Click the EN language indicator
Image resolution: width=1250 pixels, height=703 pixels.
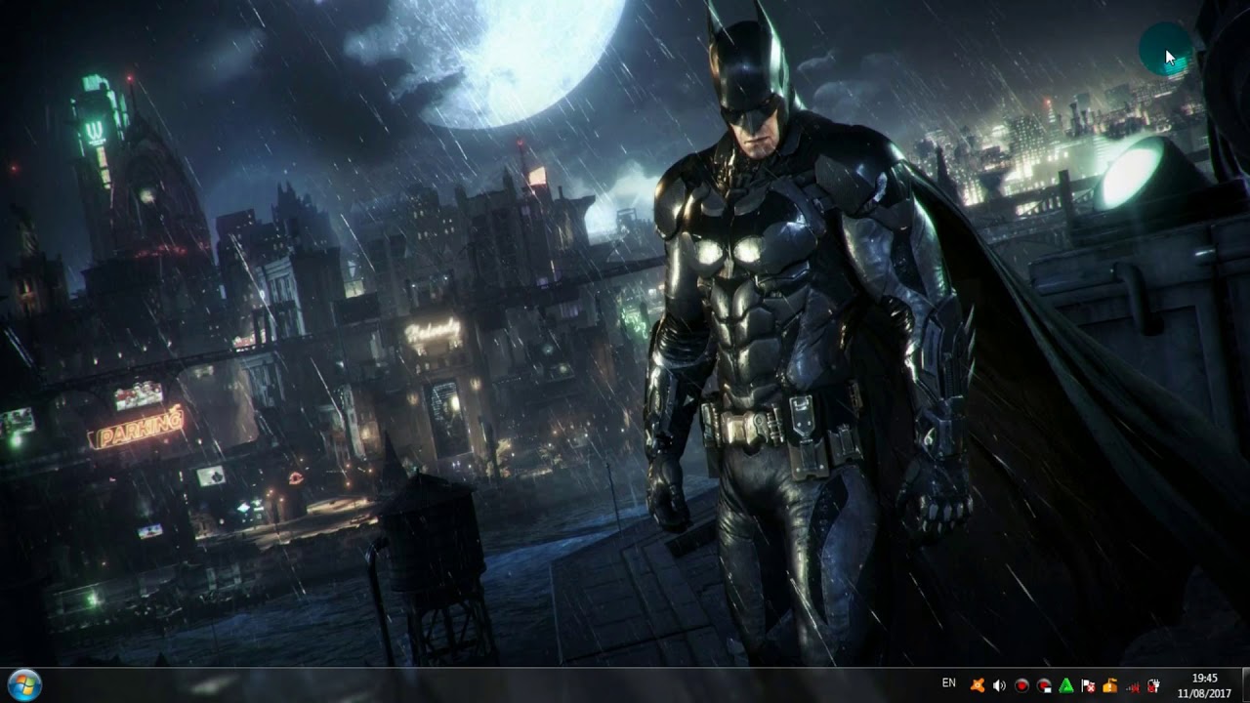tap(949, 683)
